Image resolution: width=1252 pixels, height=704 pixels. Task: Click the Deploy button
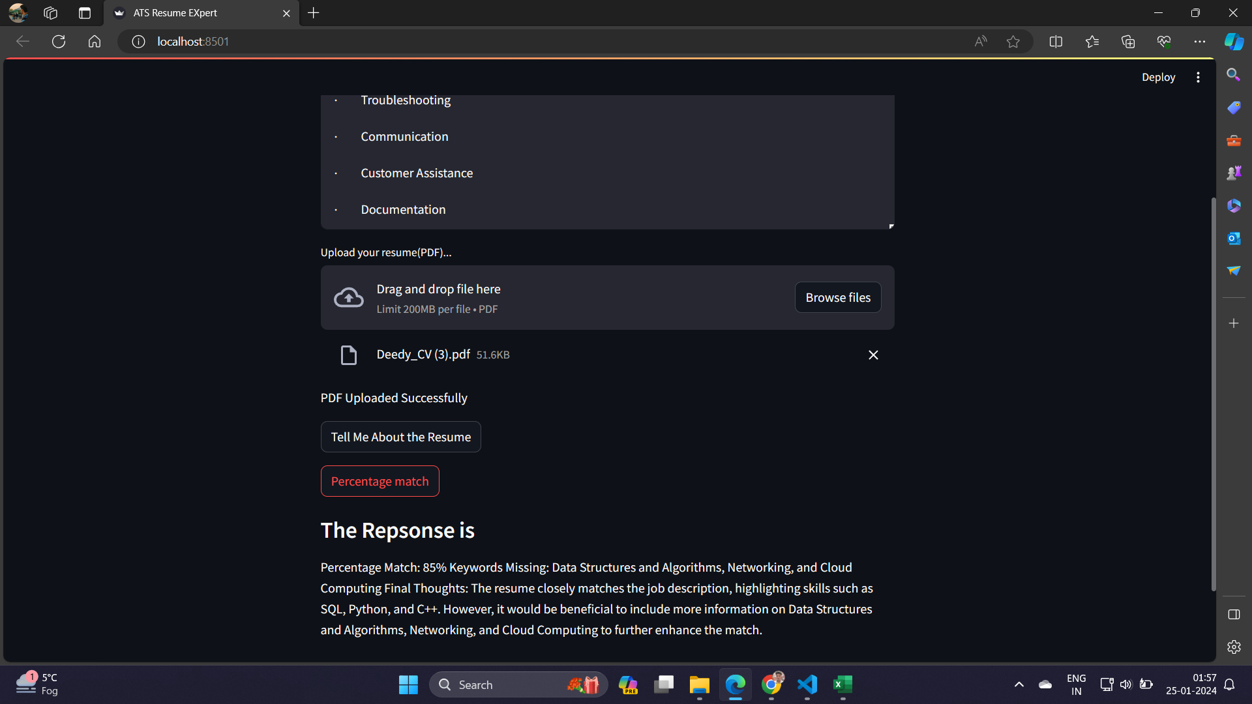pos(1158,77)
